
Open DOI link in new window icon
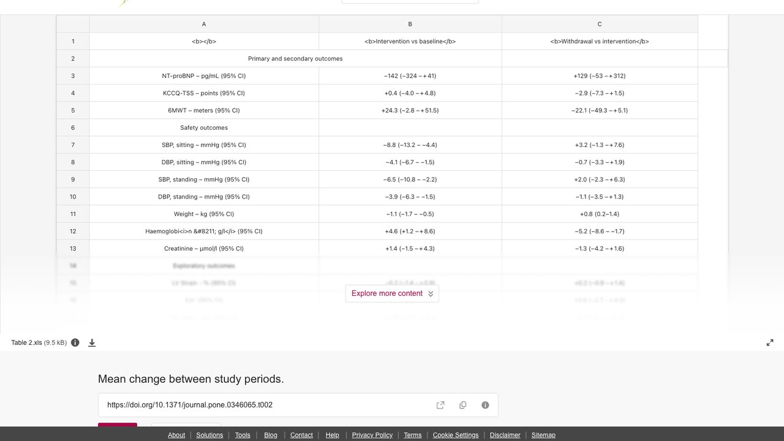(440, 405)
